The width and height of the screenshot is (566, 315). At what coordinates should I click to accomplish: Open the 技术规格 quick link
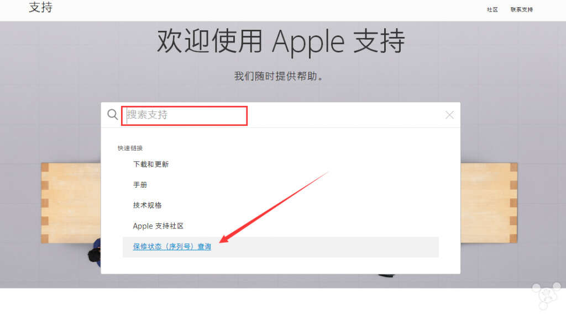pos(147,205)
